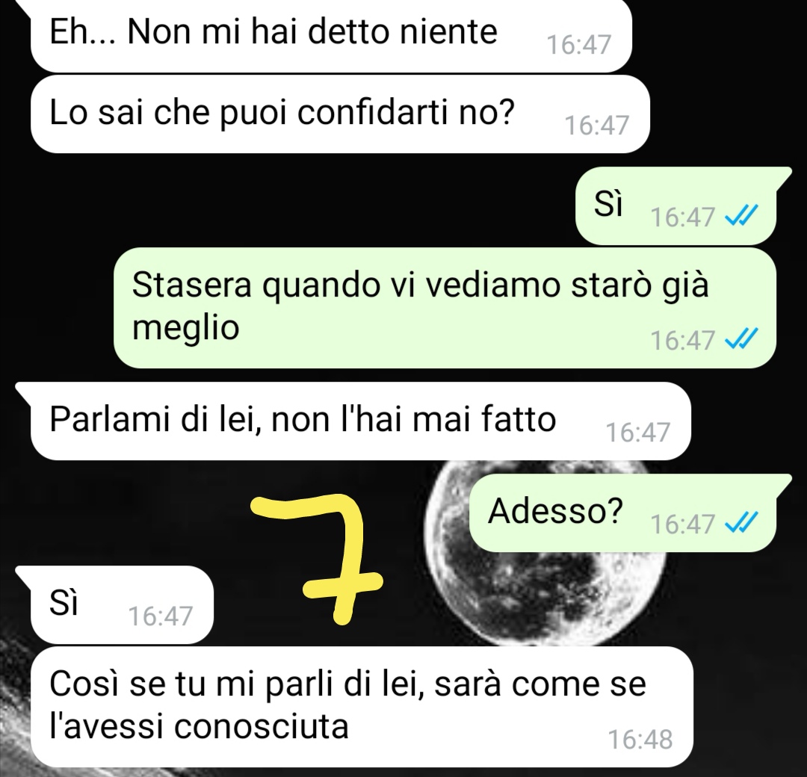Tap timestamp on 'Eh... Non mi hai detto niente'
This screenshot has width=807, height=777.
[579, 44]
